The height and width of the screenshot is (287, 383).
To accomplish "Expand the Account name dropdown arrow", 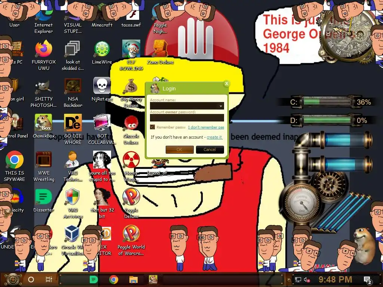I will (221, 106).
